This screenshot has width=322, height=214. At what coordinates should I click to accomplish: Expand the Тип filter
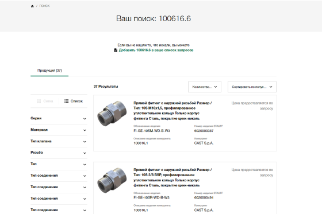59,164
